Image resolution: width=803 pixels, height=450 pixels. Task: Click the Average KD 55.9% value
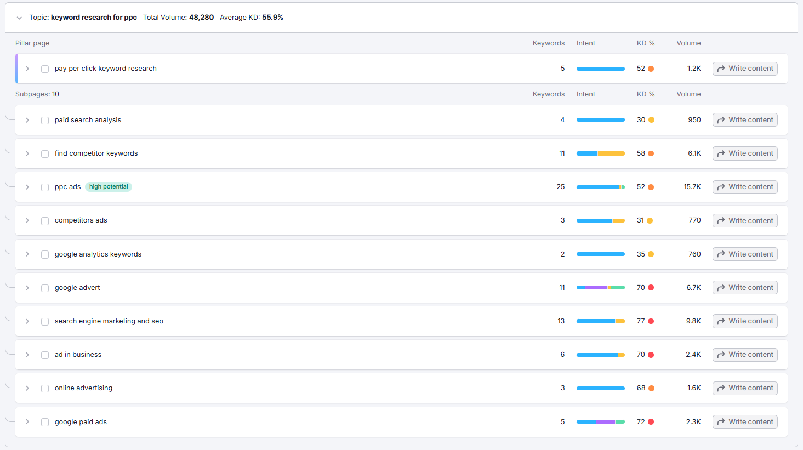point(272,18)
